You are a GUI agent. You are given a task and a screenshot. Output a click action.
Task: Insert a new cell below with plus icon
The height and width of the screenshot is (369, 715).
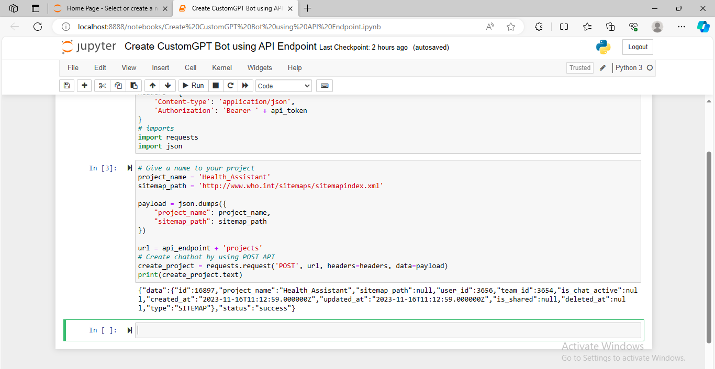pos(84,85)
